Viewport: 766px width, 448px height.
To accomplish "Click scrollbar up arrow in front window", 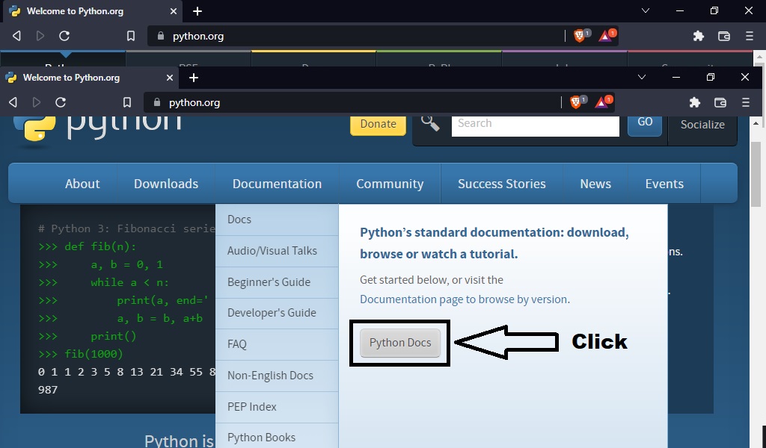I will point(756,123).
